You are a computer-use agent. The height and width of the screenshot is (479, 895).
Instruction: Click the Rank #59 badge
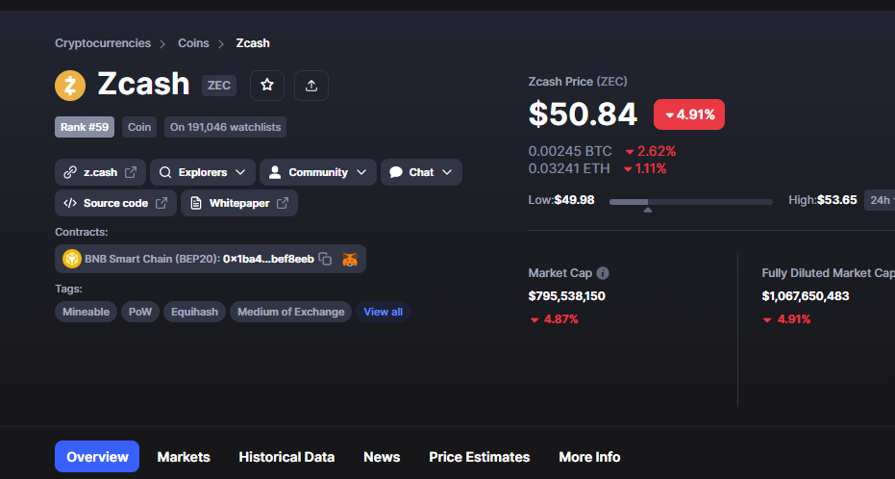pos(85,127)
